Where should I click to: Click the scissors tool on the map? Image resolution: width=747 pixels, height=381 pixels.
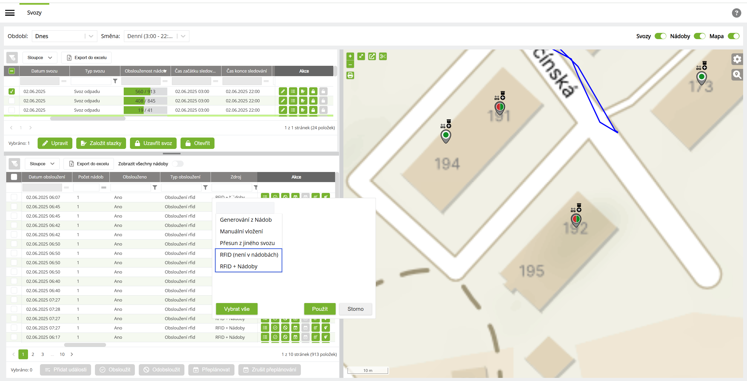coord(383,56)
